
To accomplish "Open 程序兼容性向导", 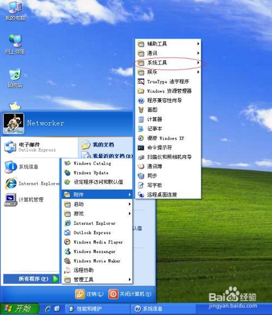I will (168, 100).
